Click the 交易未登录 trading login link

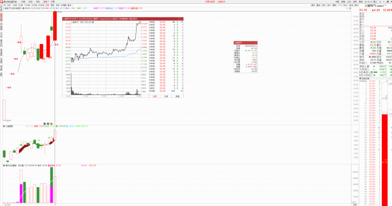(210, 1)
